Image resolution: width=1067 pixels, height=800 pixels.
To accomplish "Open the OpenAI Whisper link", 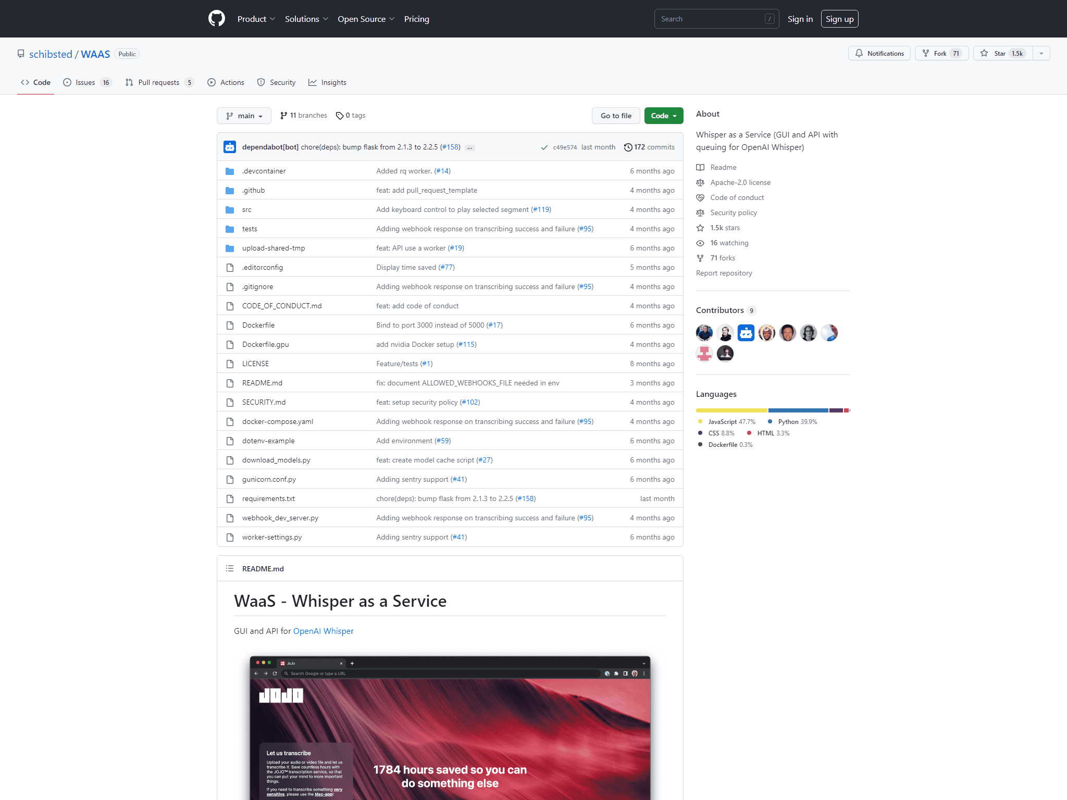I will 323,631.
